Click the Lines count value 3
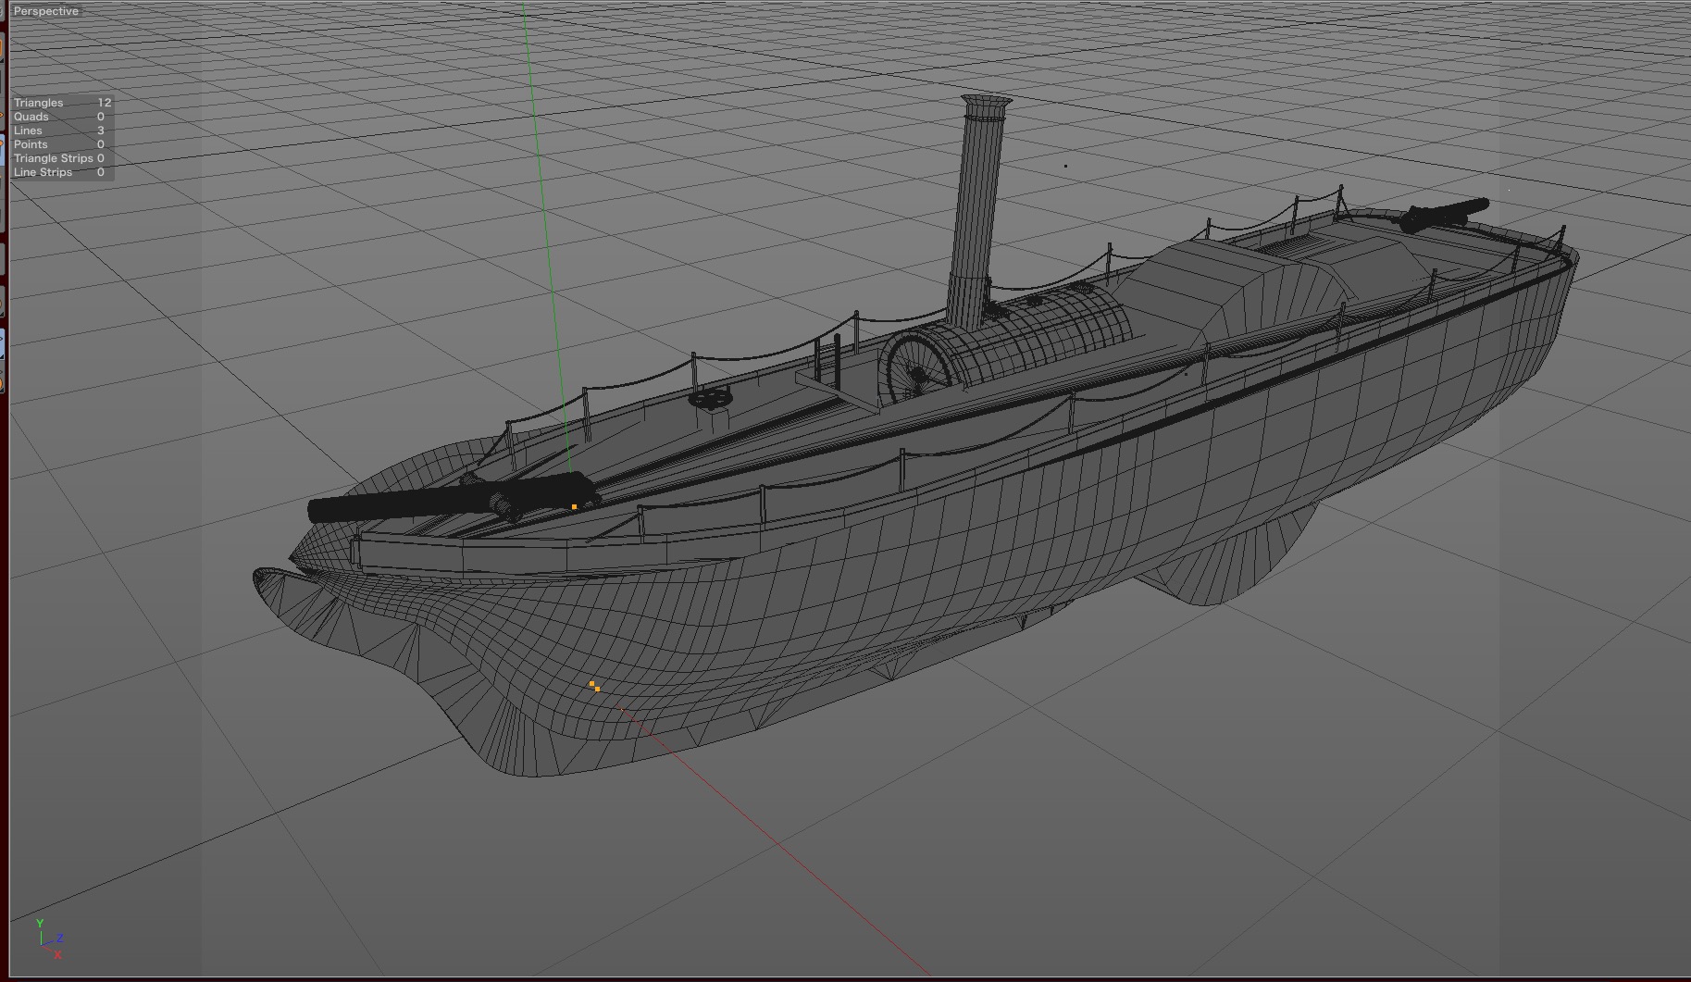1691x982 pixels. [x=101, y=131]
